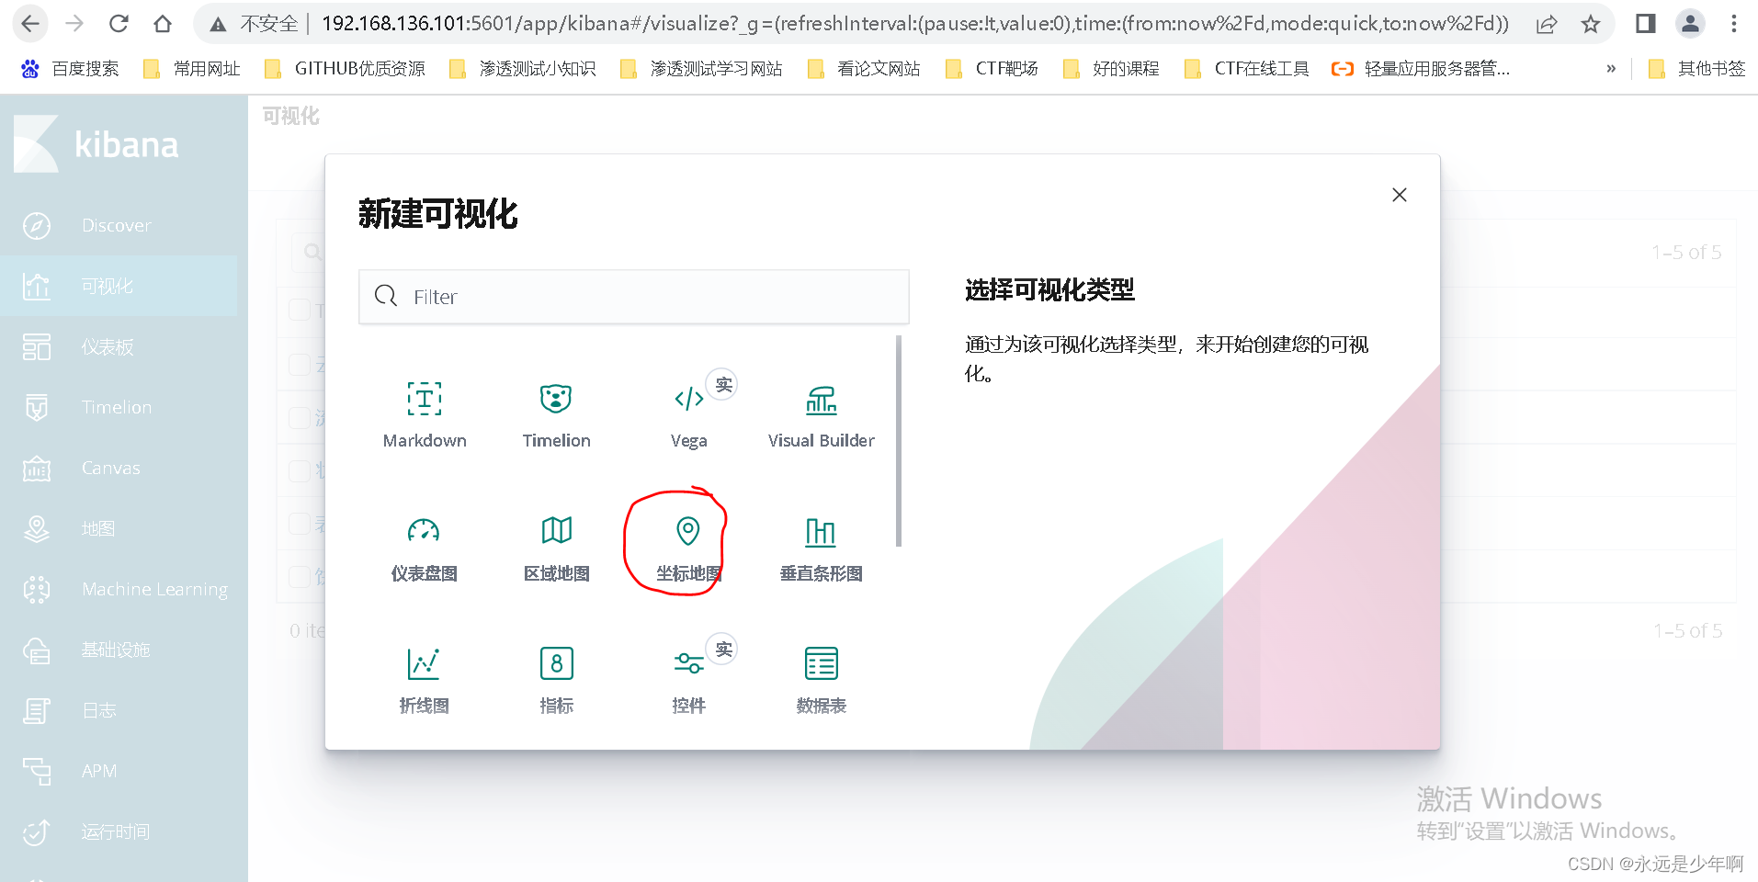The height and width of the screenshot is (882, 1758).
Task: Select the 指标 metric visualization
Action: tap(555, 676)
